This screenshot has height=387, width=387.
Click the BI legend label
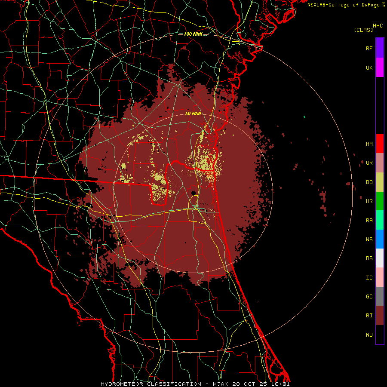[x=369, y=316]
